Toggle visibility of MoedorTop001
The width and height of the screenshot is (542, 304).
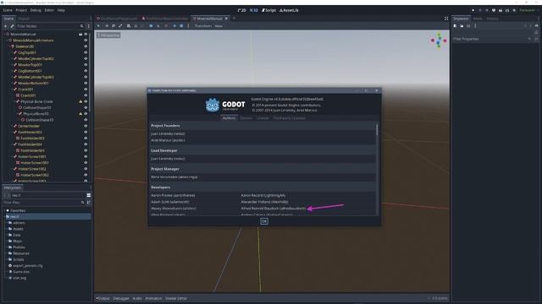click(x=86, y=65)
